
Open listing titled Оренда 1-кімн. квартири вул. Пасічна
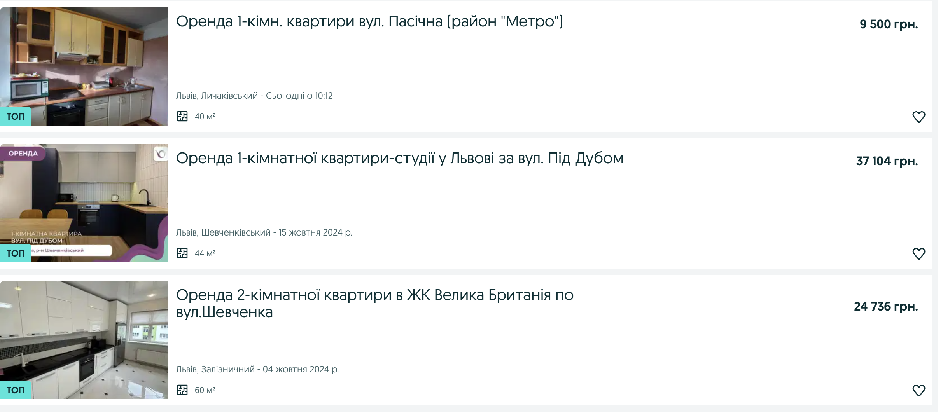coord(369,21)
